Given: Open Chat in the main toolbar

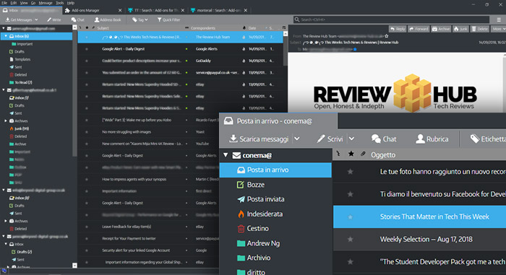Looking at the screenshot, I should tap(78, 19).
